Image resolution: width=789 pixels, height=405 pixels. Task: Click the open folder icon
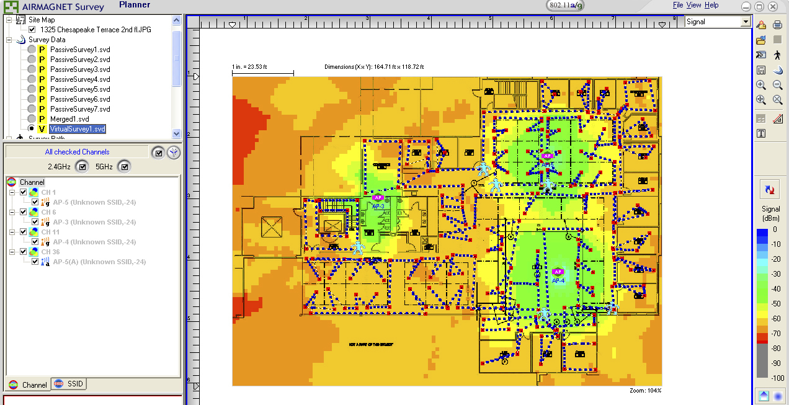pyautogui.click(x=761, y=40)
